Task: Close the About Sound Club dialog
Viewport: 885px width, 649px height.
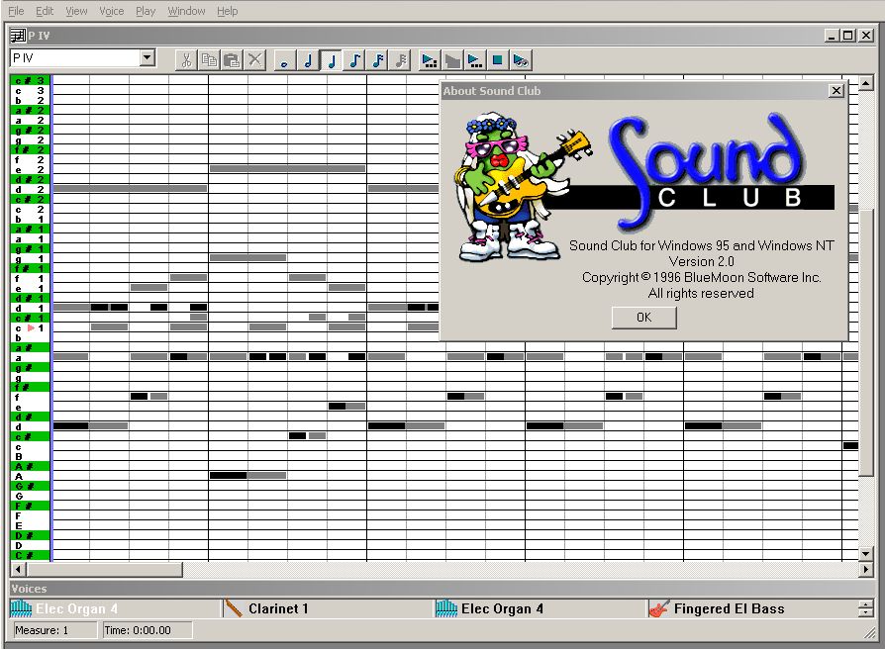Action: pos(836,91)
